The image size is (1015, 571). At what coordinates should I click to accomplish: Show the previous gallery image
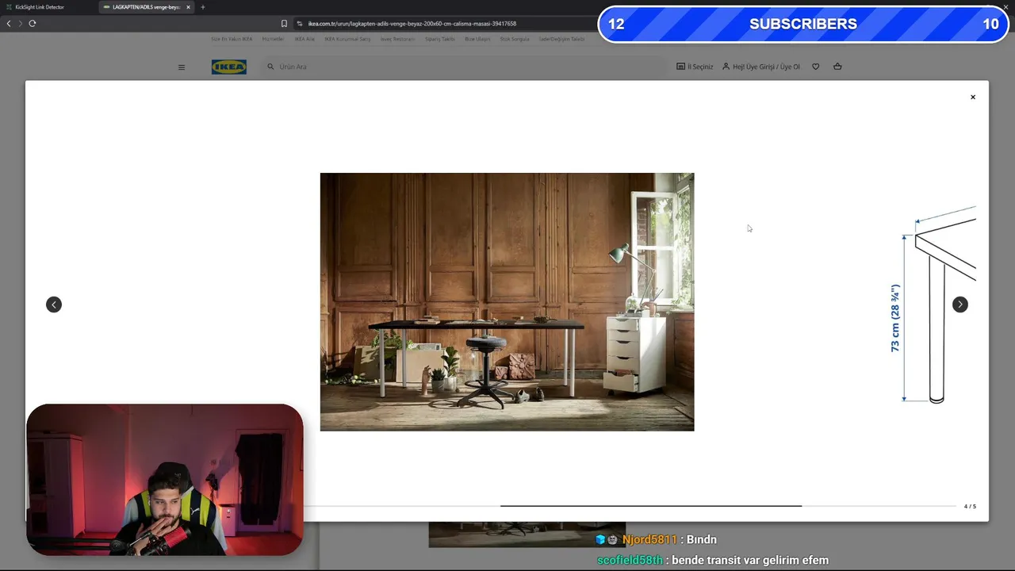[x=54, y=305]
